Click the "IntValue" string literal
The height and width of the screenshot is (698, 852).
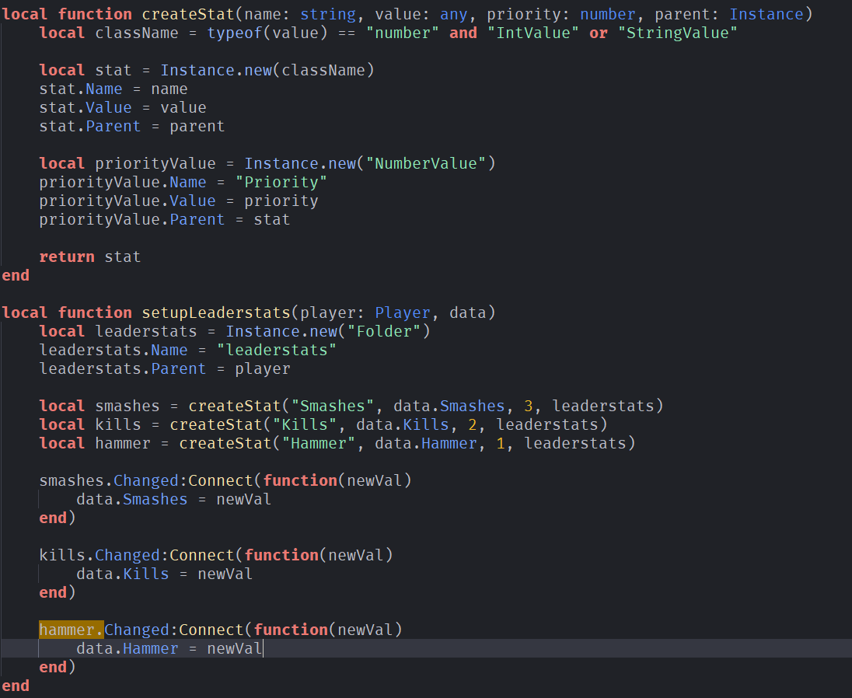[532, 33]
